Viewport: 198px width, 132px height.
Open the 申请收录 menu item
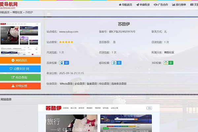click(143, 5)
